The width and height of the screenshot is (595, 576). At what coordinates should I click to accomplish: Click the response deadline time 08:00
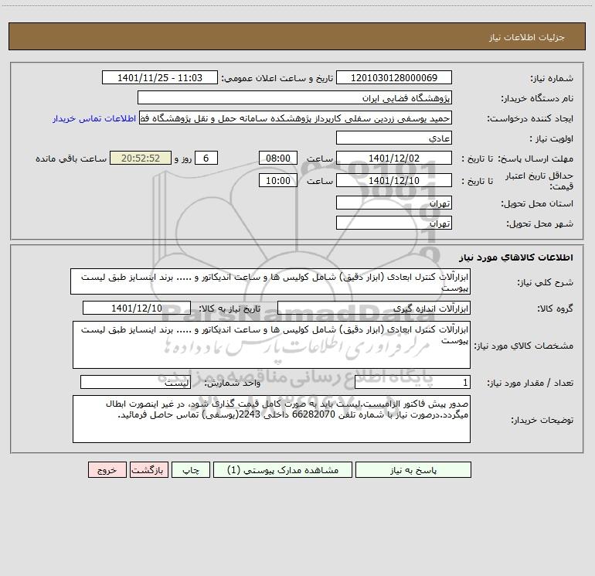click(x=277, y=158)
